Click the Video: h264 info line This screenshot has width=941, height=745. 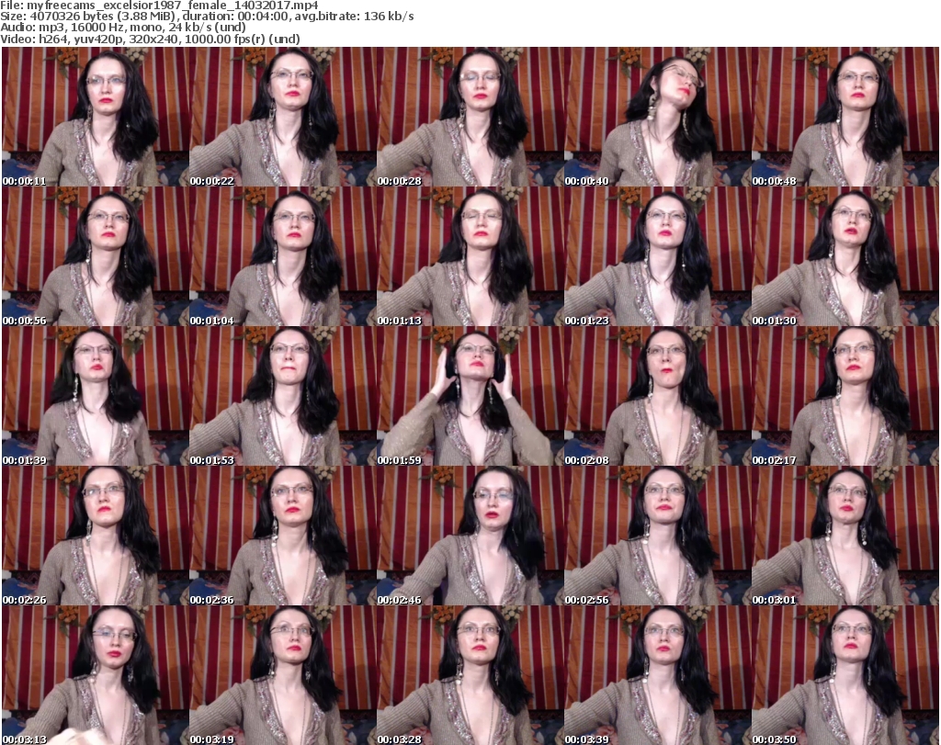(x=150, y=39)
